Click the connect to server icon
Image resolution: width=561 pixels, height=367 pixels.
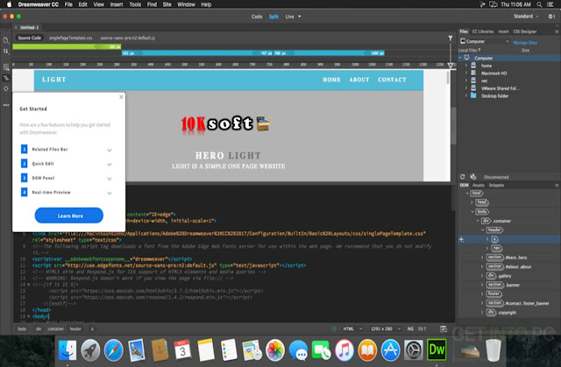pos(473,177)
